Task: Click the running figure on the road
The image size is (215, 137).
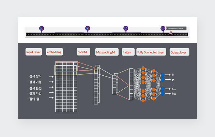Action: 171,32
